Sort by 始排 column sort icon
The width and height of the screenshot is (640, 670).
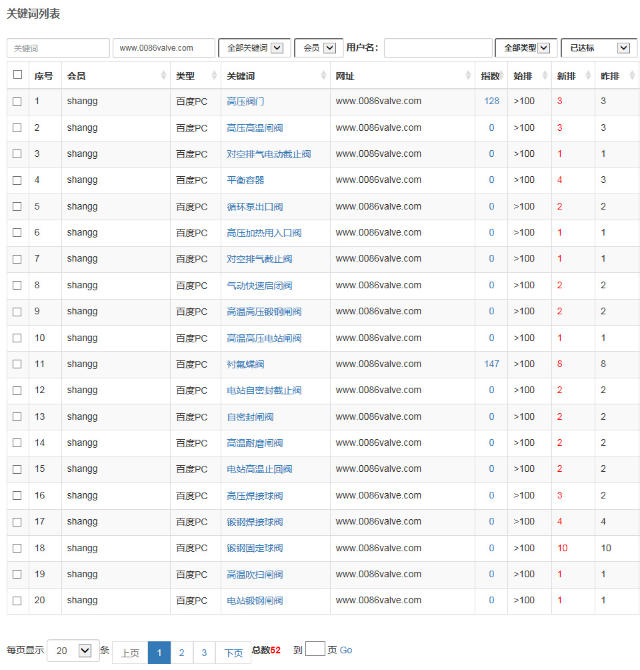[x=545, y=76]
